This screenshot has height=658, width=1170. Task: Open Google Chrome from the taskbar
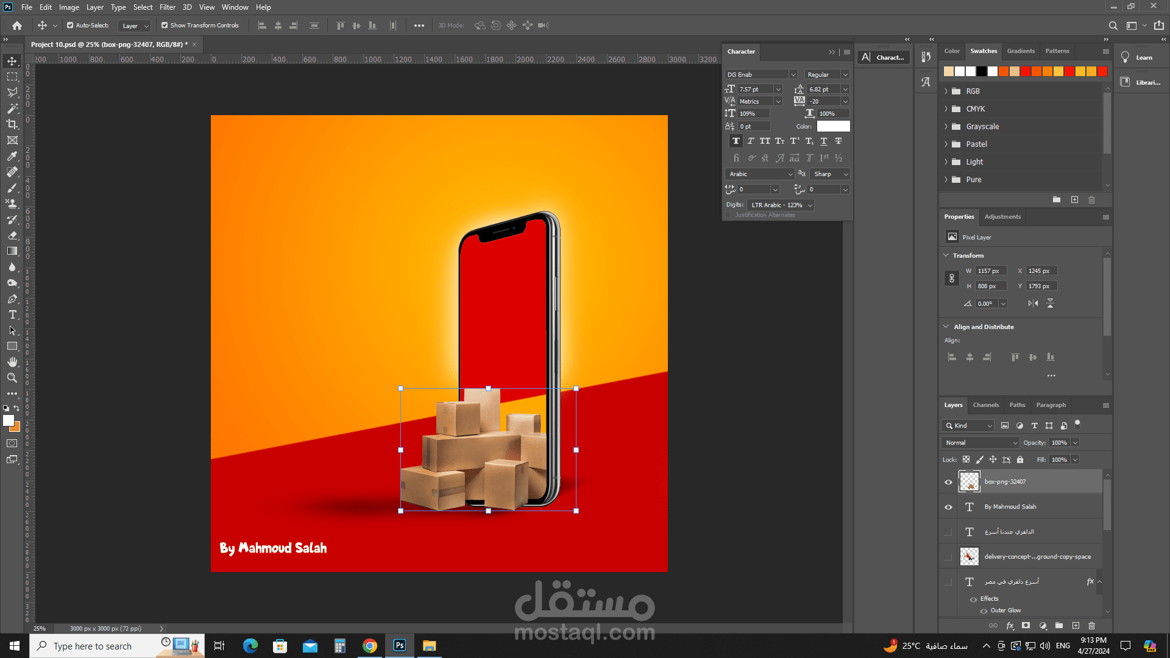pyautogui.click(x=370, y=646)
